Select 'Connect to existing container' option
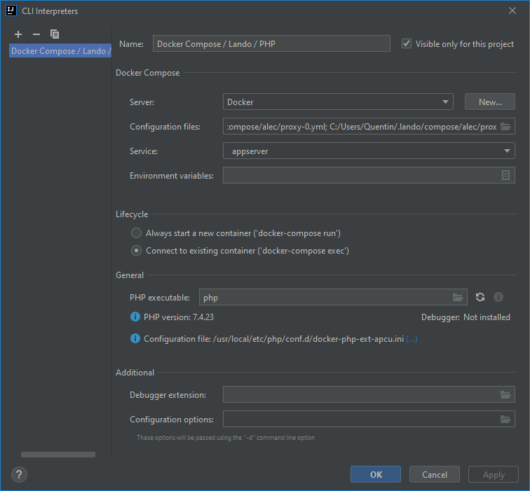Image resolution: width=530 pixels, height=491 pixels. pos(137,251)
